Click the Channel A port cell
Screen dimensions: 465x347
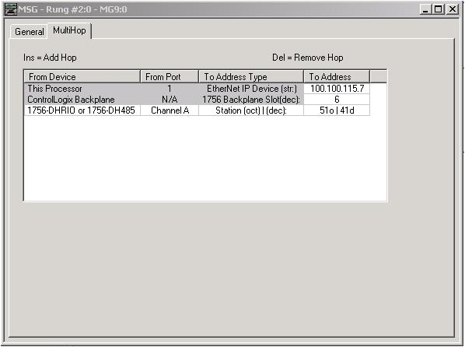pos(170,110)
